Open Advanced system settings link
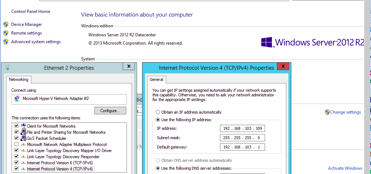371x174 pixels. coord(36,42)
